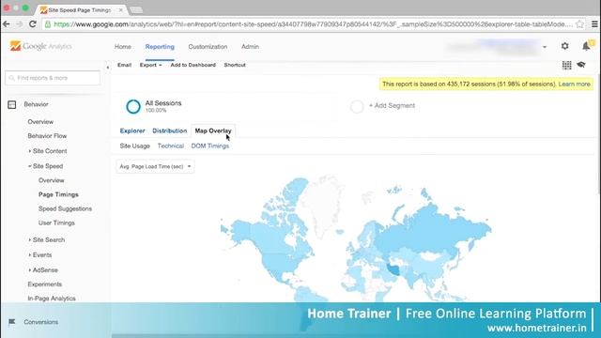601x338 pixels.
Task: Expand the Site Content tree item
Action: [x=29, y=151]
